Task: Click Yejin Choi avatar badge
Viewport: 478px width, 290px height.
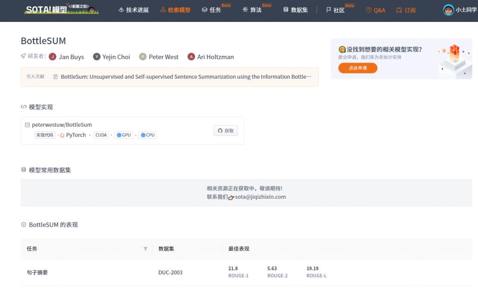Action: 97,56
